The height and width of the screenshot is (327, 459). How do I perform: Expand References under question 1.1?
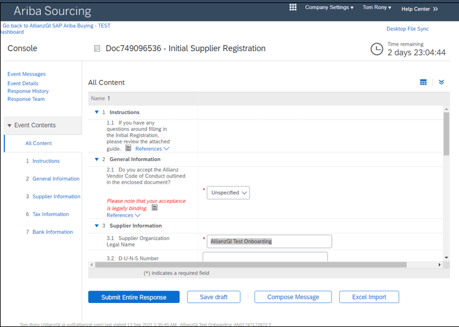152,149
